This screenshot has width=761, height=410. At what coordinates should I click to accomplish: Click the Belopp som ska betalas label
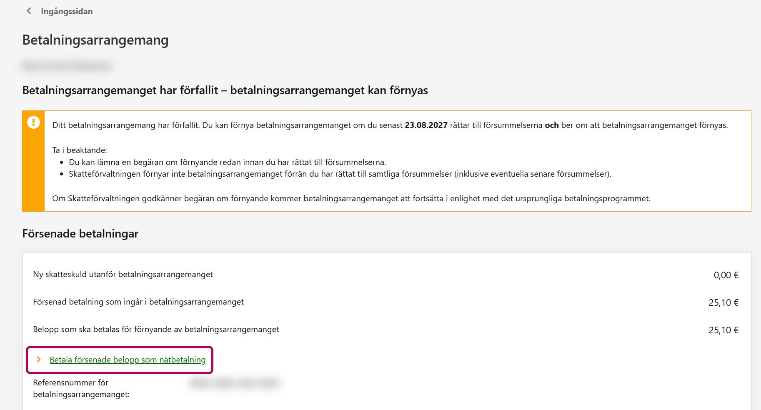coord(156,329)
